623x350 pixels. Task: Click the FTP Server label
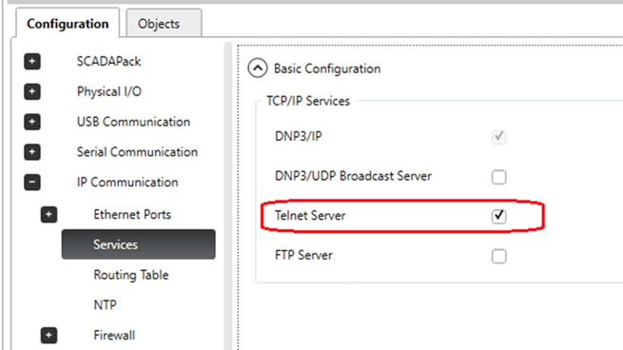(x=303, y=255)
